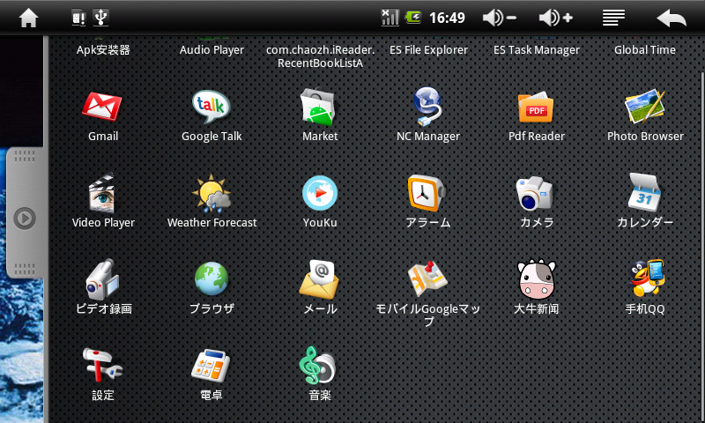Click the Global Time label
This screenshot has height=423, width=705.
coord(645,50)
